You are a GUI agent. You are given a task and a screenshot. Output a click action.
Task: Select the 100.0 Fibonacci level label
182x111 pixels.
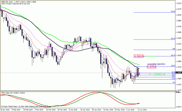click(173, 66)
